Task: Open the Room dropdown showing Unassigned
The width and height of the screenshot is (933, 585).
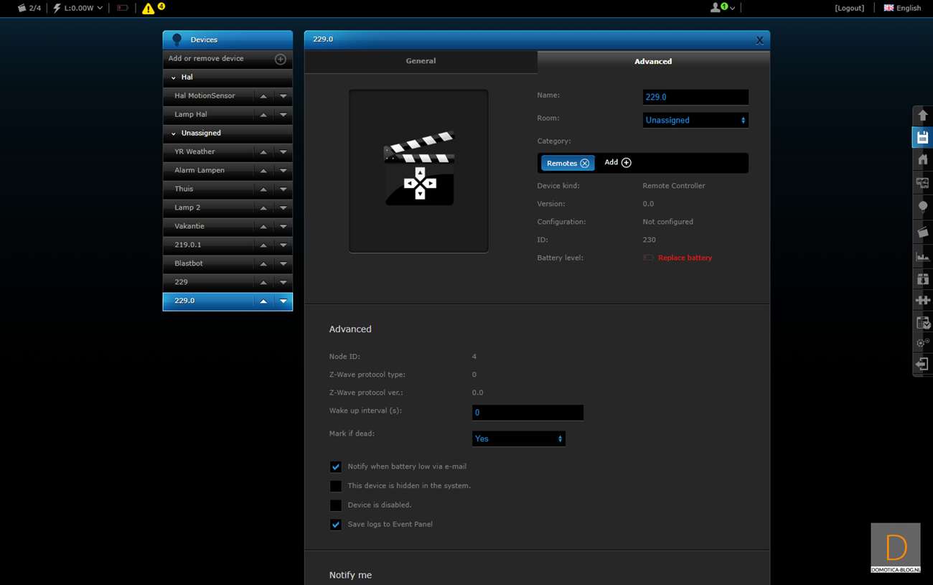Action: [x=695, y=121]
